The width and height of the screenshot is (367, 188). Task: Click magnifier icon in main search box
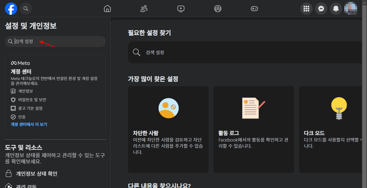tap(137, 52)
